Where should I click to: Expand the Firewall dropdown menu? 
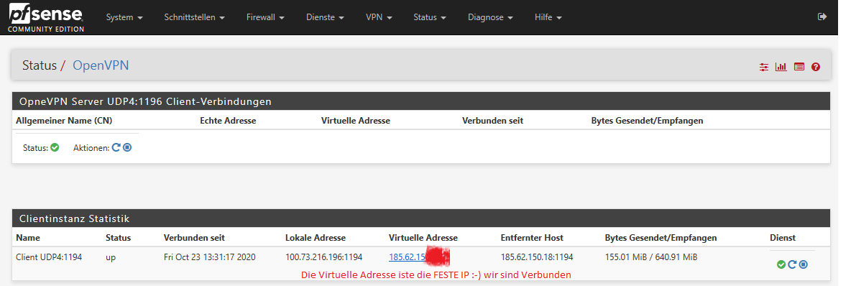(x=265, y=17)
